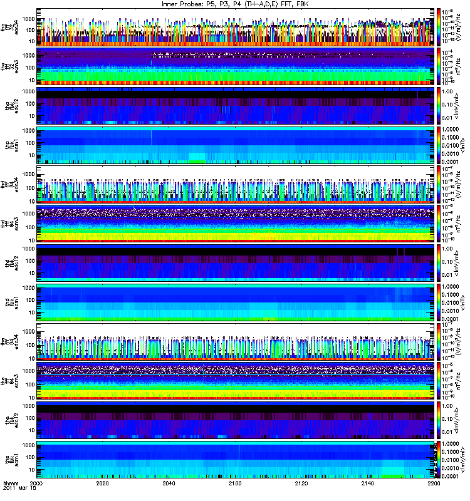The height and width of the screenshot is (501, 470).
Task: Open the tha fbk edc12 filter bank panel
Action: (x=236, y=106)
